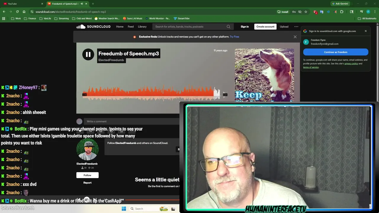Go to SoundCloud Library
This screenshot has width=379, height=213.
(142, 27)
